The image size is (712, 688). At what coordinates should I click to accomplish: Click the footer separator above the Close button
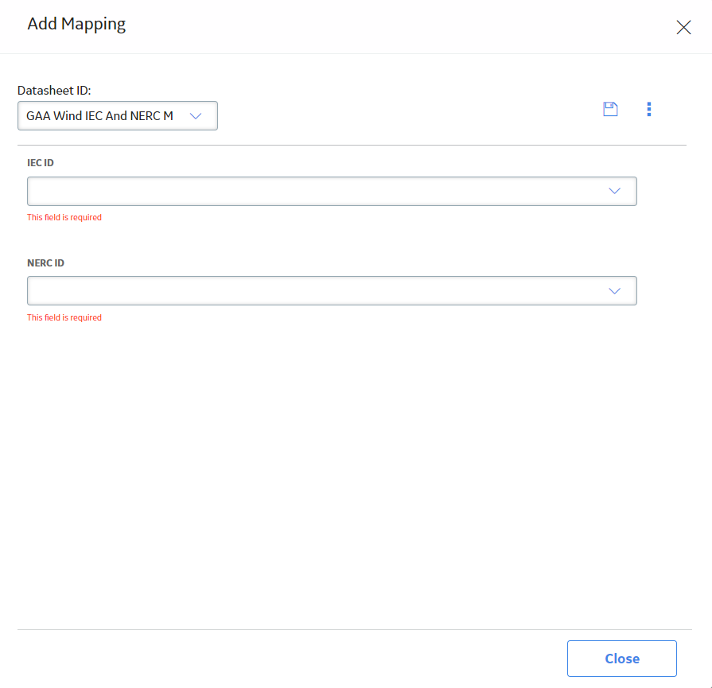click(x=355, y=629)
